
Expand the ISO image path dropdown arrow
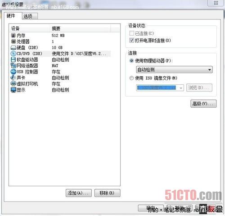click(181, 88)
